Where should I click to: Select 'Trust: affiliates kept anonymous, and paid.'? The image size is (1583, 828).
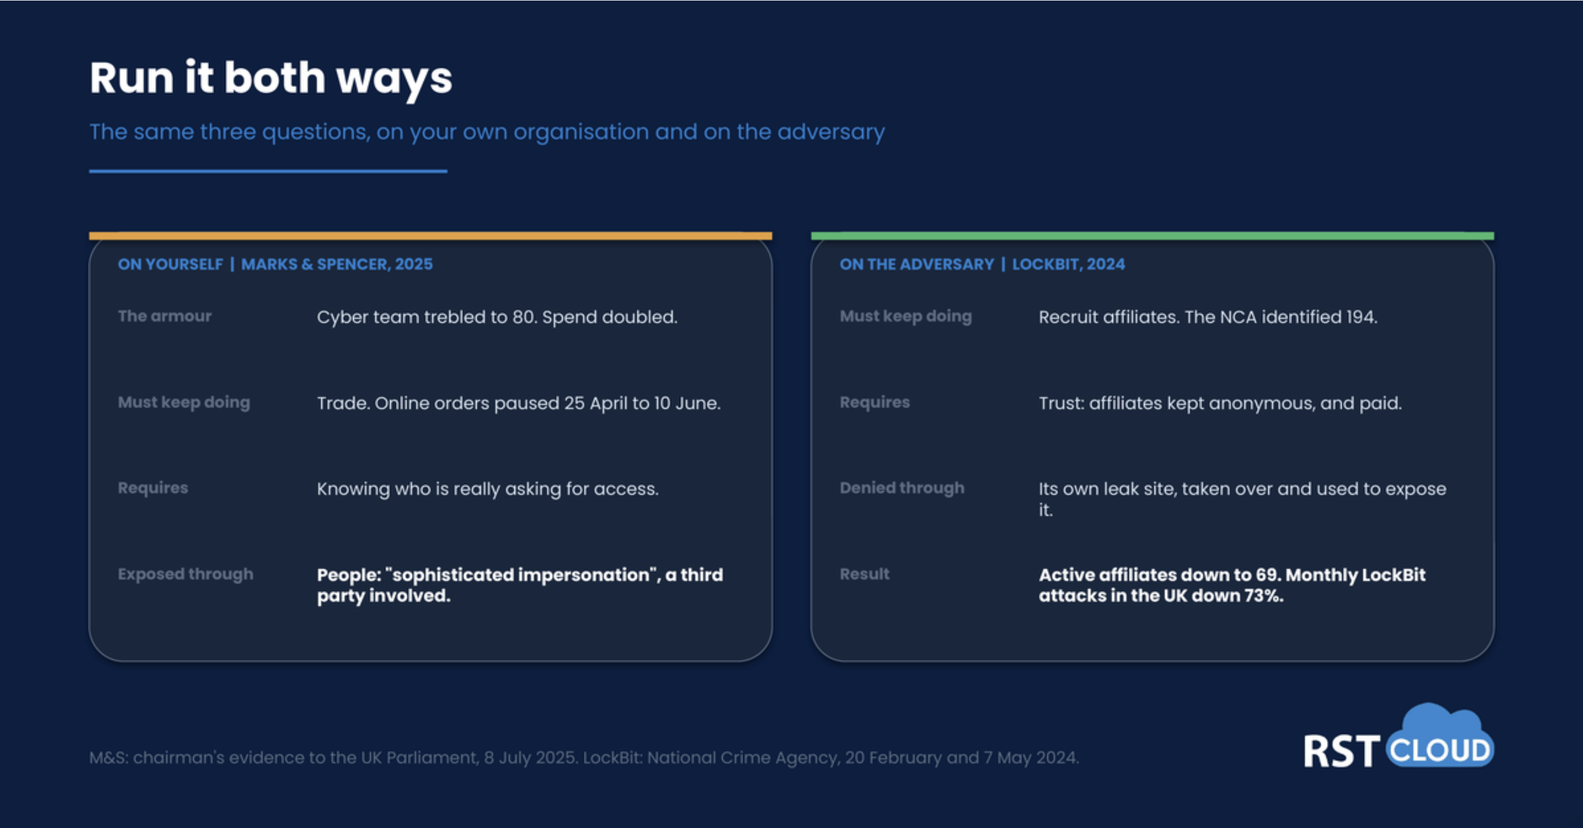click(x=1220, y=403)
